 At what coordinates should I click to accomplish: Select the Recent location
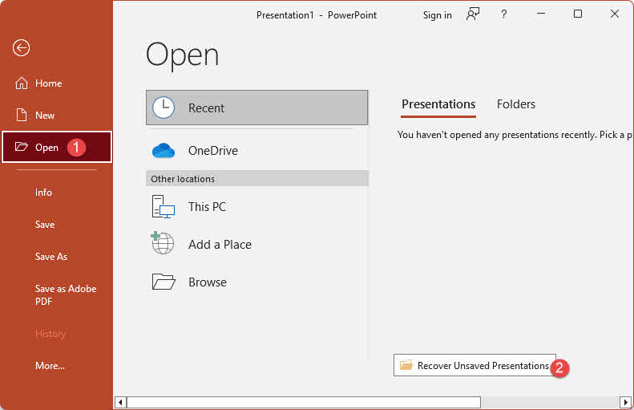click(256, 108)
